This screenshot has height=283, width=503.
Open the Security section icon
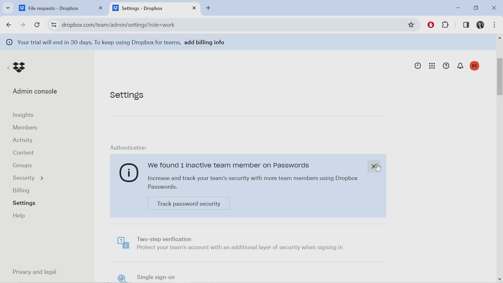(41, 178)
